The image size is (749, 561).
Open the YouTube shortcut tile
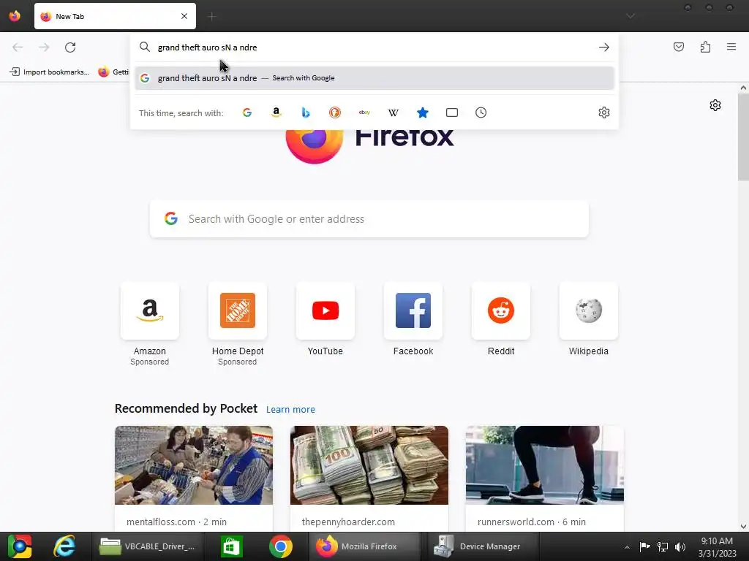click(x=325, y=320)
